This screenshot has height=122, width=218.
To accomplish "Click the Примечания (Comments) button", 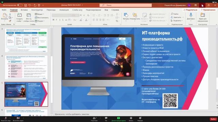I will [x=208, y=10].
